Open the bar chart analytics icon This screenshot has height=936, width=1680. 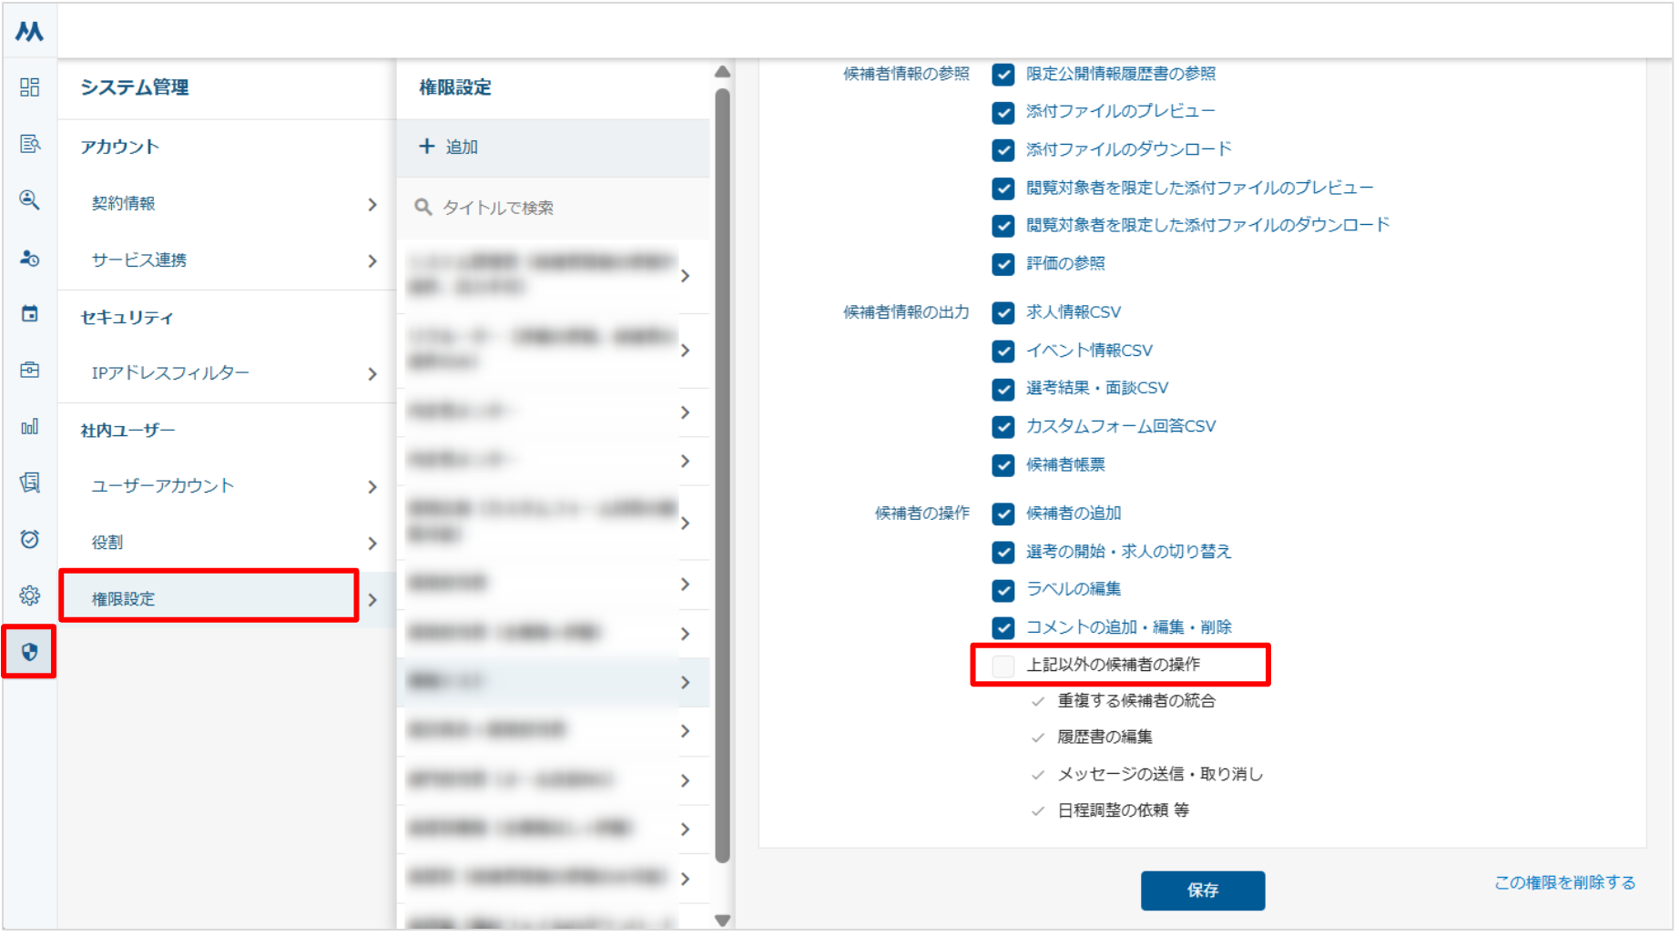pos(29,427)
